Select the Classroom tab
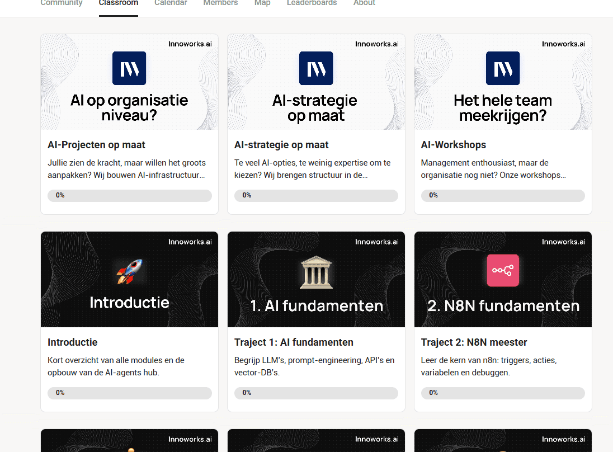The image size is (613, 452). pyautogui.click(x=119, y=3)
